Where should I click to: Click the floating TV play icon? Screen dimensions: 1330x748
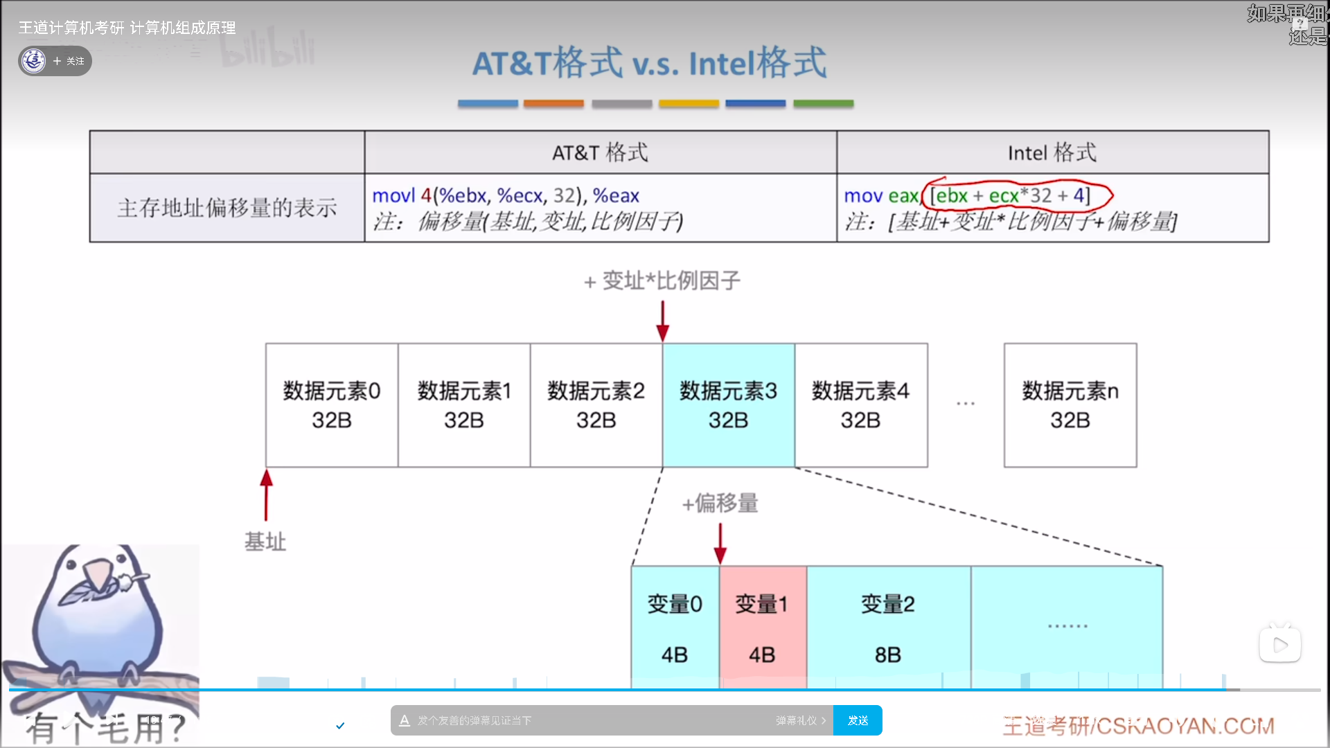1279,644
